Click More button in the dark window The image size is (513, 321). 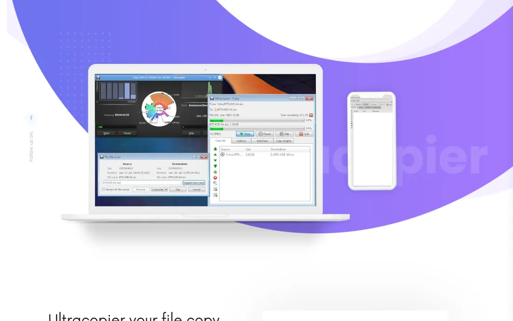106,133
